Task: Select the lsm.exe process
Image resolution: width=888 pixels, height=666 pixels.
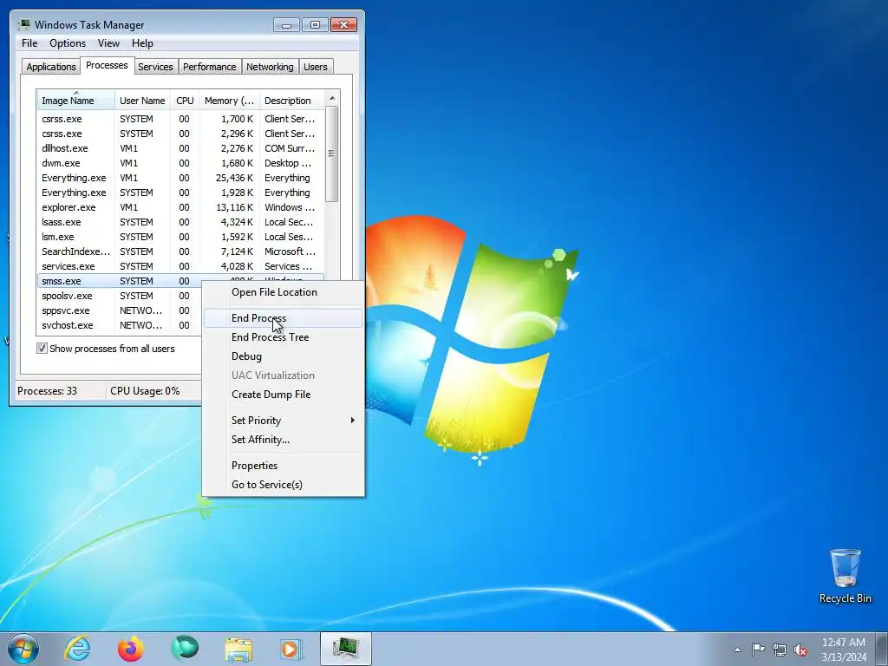Action: [180, 237]
